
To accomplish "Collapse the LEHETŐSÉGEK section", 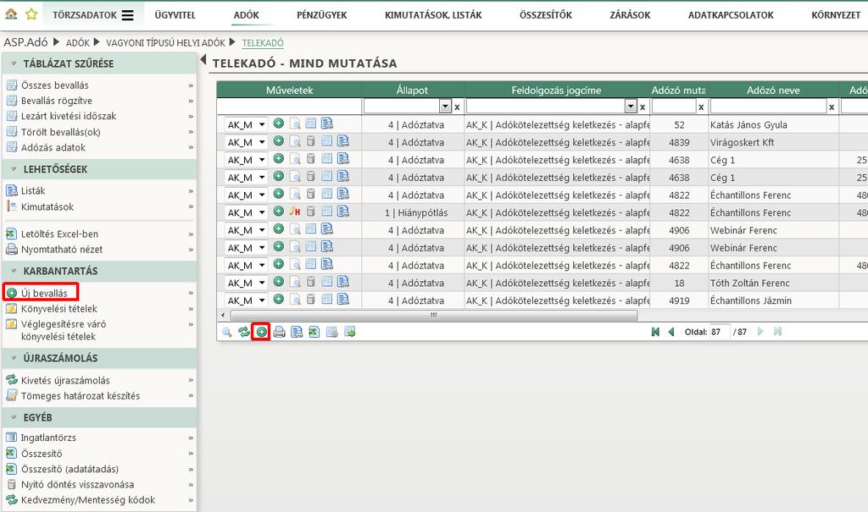I will [14, 170].
